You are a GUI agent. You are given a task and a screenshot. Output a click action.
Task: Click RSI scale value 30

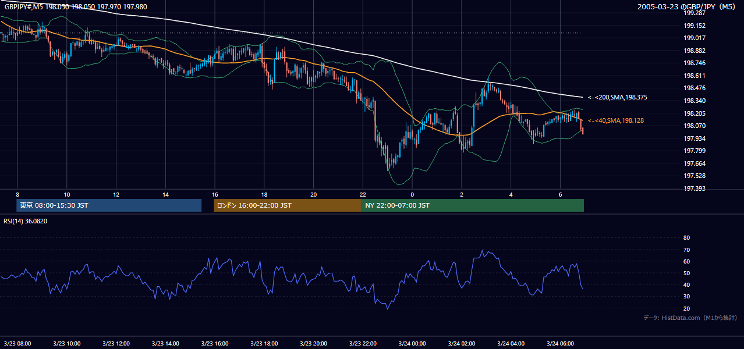[686, 296]
